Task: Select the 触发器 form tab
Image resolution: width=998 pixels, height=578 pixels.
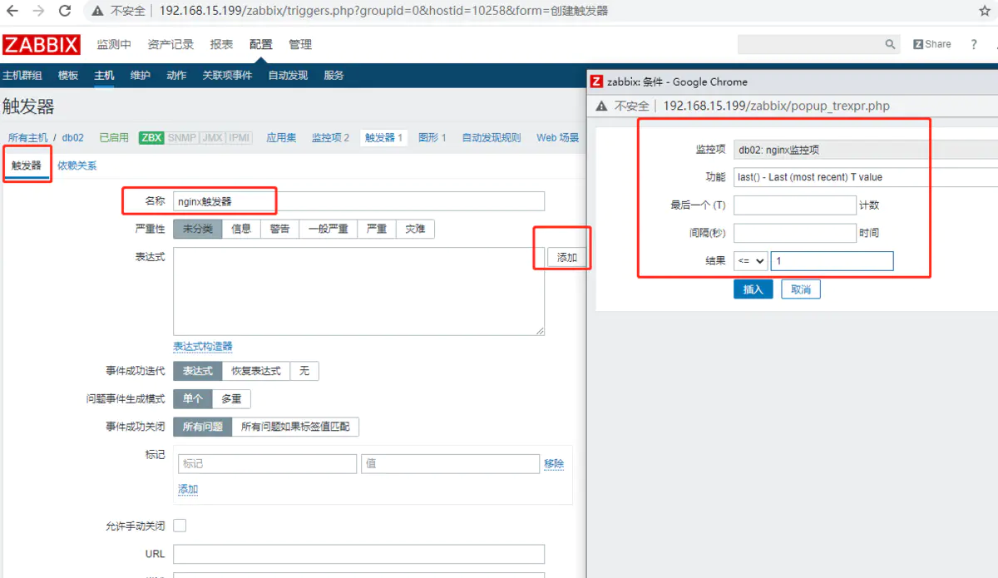Action: pos(26,165)
